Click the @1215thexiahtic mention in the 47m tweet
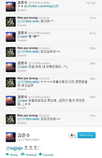 (x=29, y=119)
